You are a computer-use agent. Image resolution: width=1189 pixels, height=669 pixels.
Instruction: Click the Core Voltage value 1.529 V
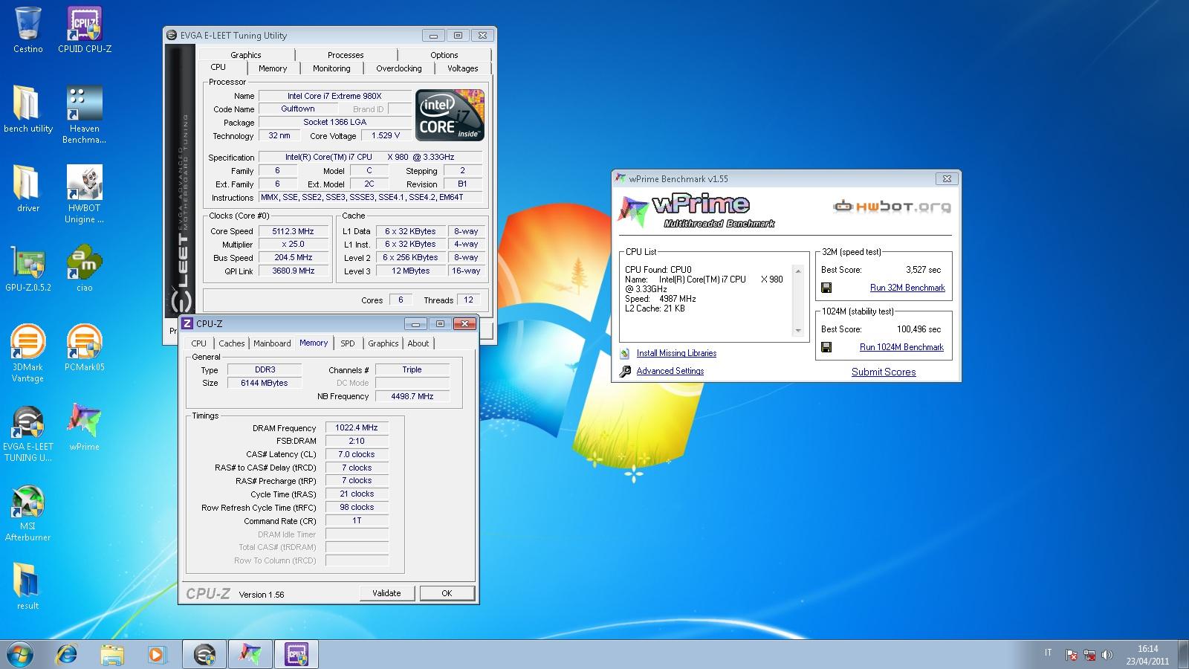386,135
